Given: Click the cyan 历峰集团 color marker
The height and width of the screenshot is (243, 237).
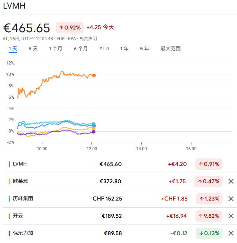Looking at the screenshot, I should click(x=9, y=199).
